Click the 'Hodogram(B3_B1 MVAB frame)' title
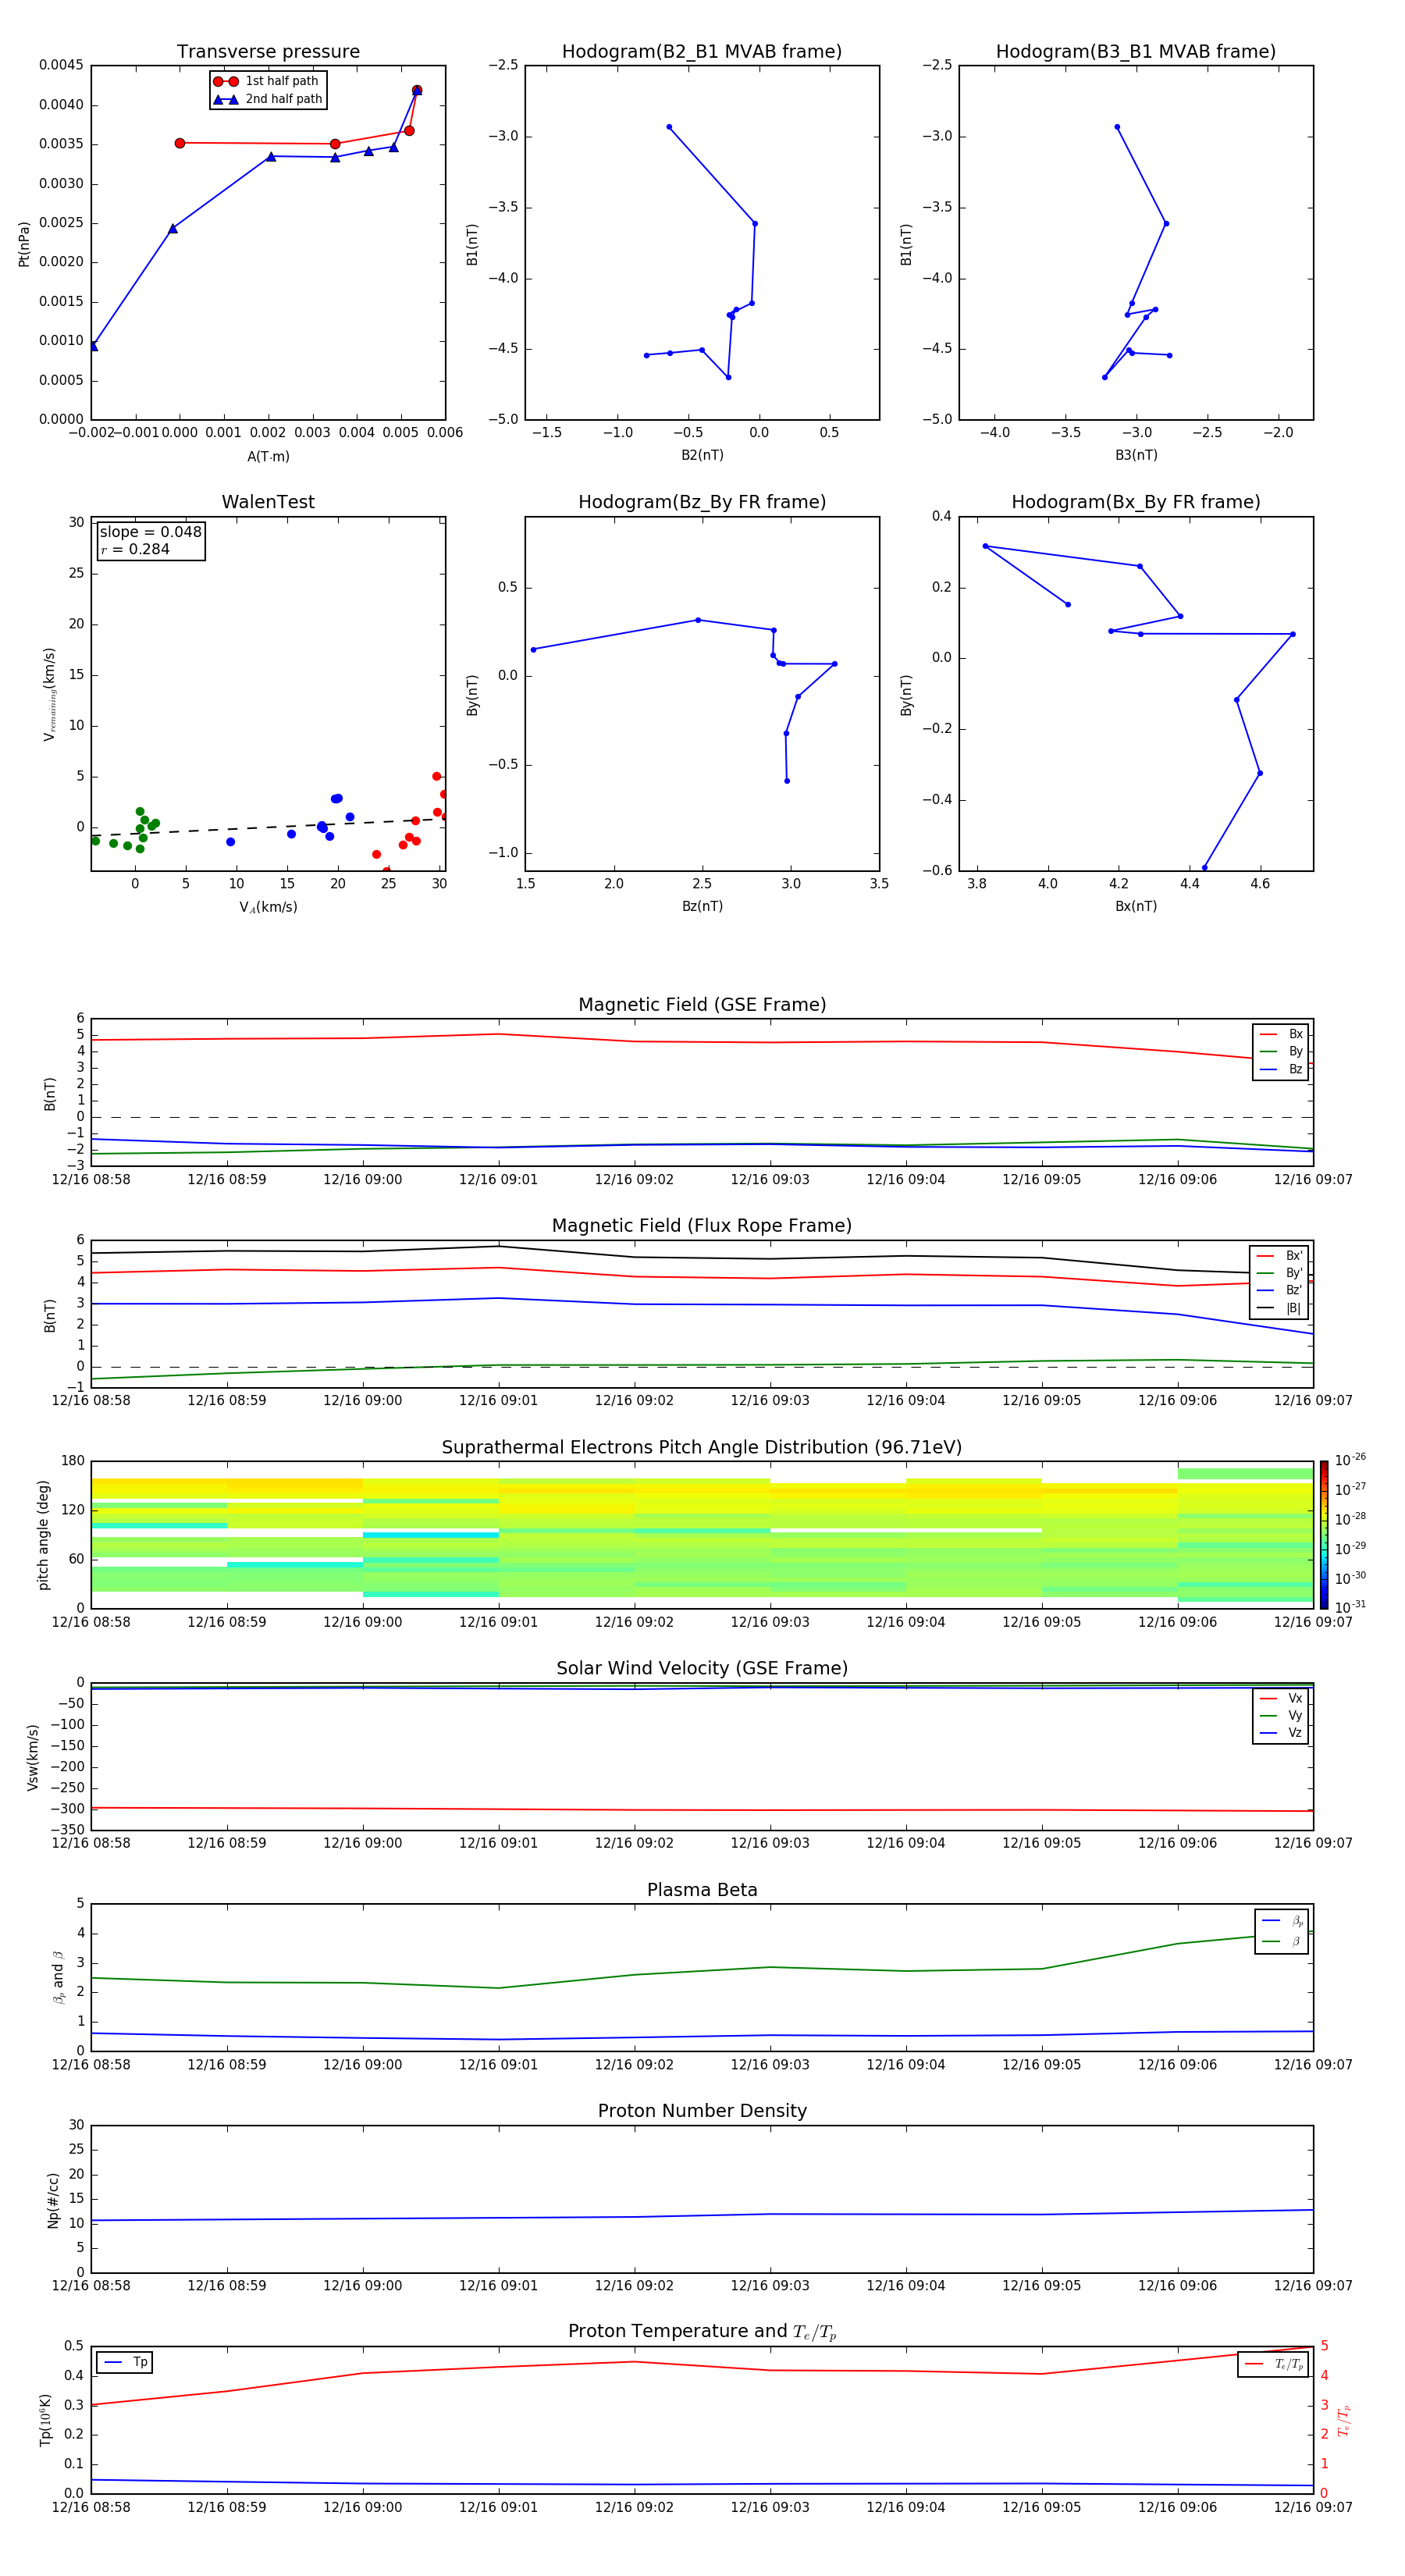The height and width of the screenshot is (2576, 1405). [1136, 51]
